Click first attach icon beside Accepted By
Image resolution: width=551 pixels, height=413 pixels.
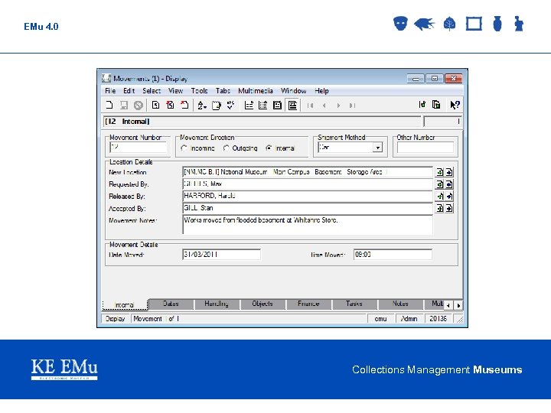click(x=439, y=208)
